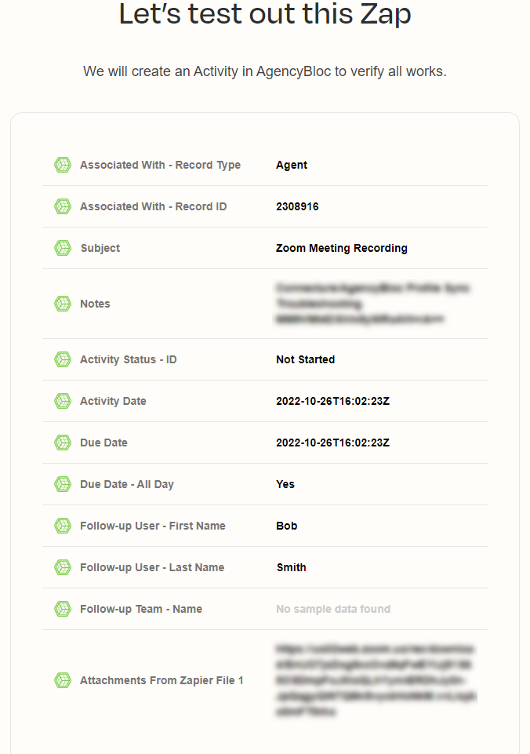Select the 'Attachments From Zapier File 1' label
The image size is (530, 754).
point(162,680)
